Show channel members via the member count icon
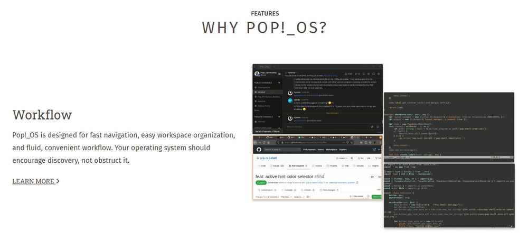Screen dimensions: 528x240 point(348,74)
